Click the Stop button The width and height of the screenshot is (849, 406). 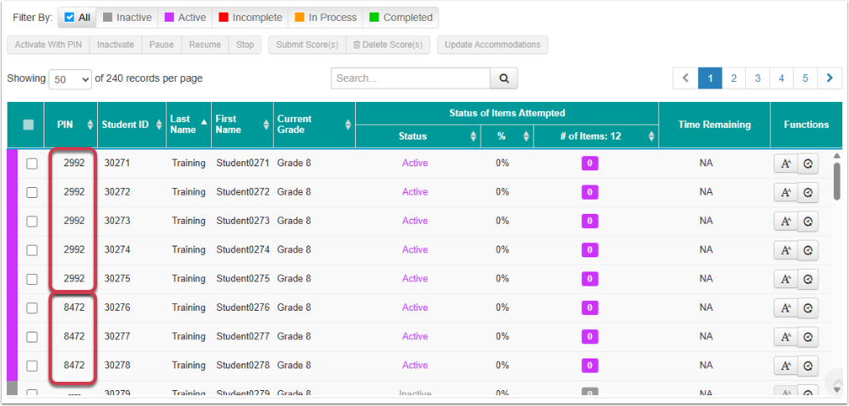point(244,45)
